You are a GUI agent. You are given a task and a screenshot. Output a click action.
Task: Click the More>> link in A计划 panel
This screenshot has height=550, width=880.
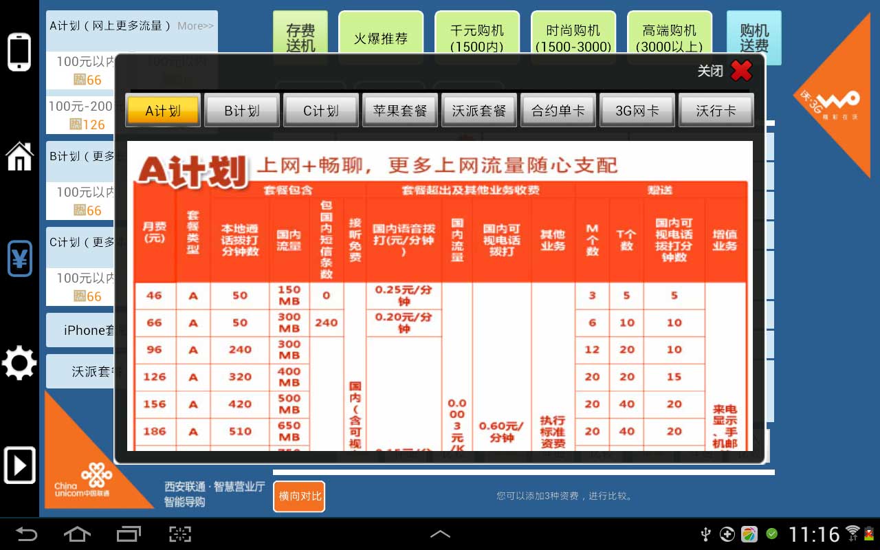click(195, 26)
